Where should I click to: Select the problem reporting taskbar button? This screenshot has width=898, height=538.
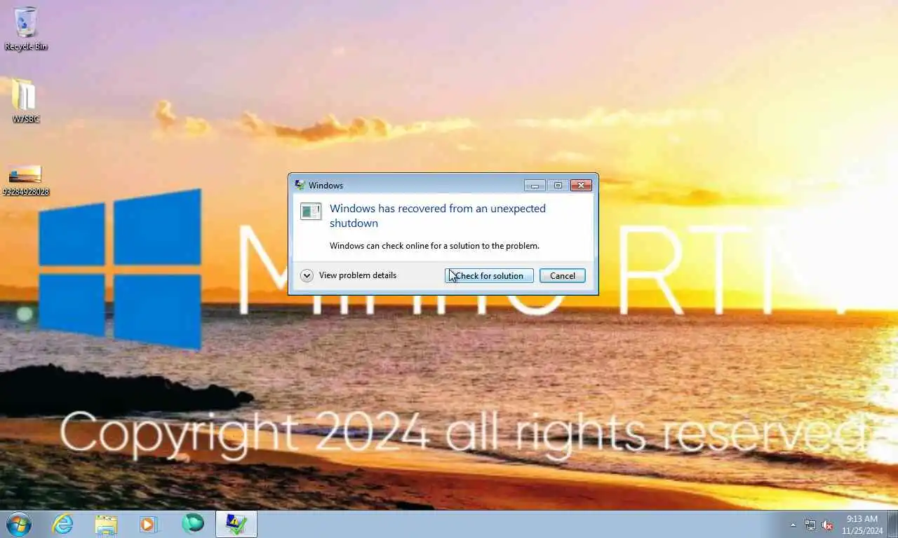[236, 524]
